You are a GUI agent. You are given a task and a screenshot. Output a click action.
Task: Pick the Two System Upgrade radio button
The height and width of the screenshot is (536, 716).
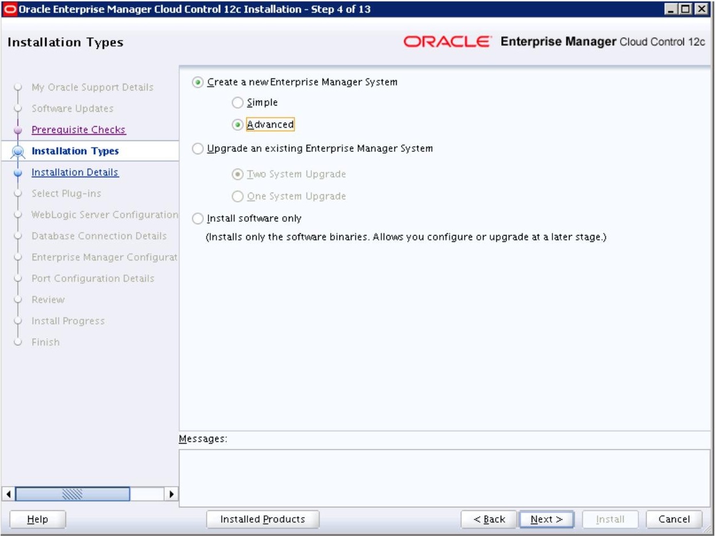click(x=237, y=174)
